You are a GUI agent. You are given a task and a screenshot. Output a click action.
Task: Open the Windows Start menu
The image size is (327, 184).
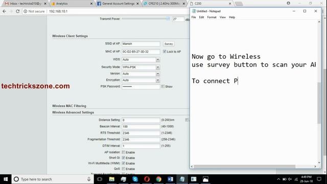6,179
